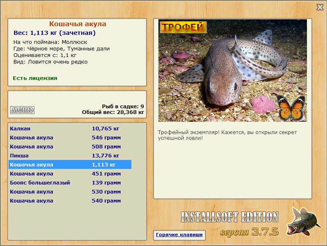The height and width of the screenshot is (246, 327).
Task: Select Кошачья акула 530 грамм entry
Action: [70, 191]
